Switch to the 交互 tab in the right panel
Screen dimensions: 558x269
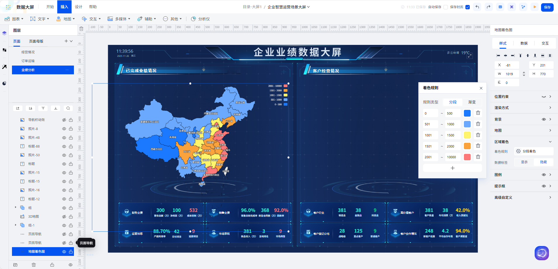(545, 43)
